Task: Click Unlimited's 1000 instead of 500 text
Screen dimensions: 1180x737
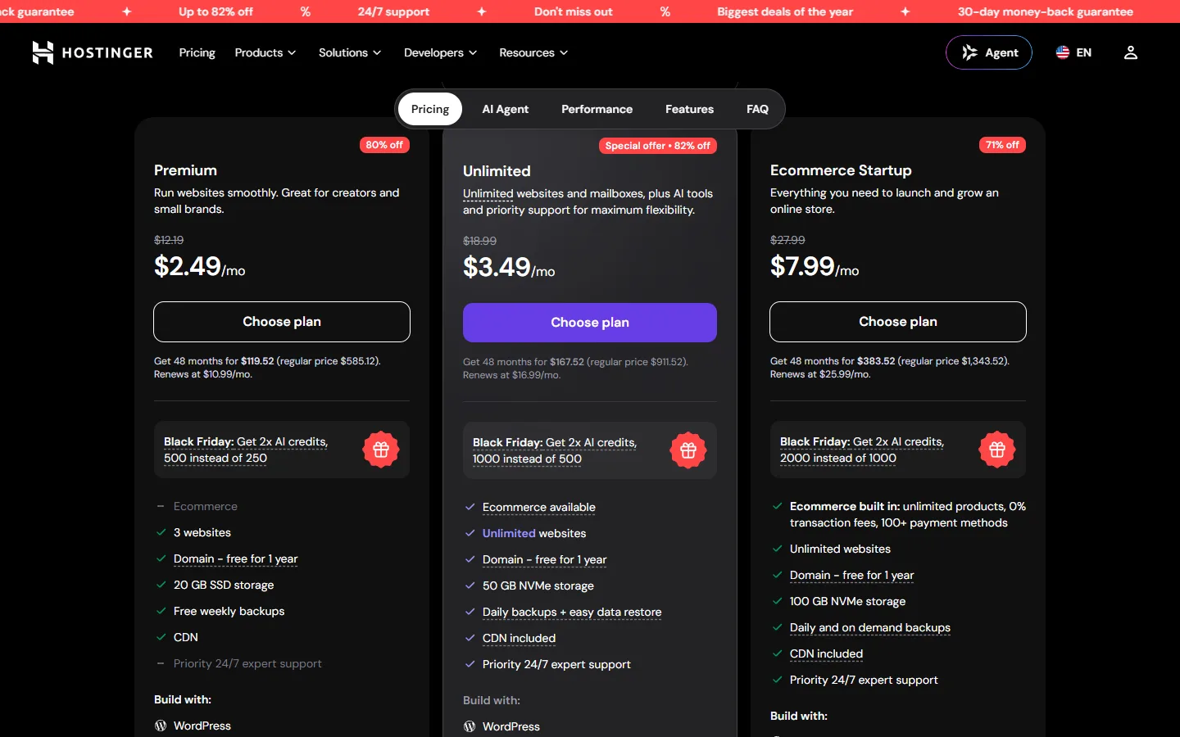Action: pyautogui.click(x=527, y=459)
